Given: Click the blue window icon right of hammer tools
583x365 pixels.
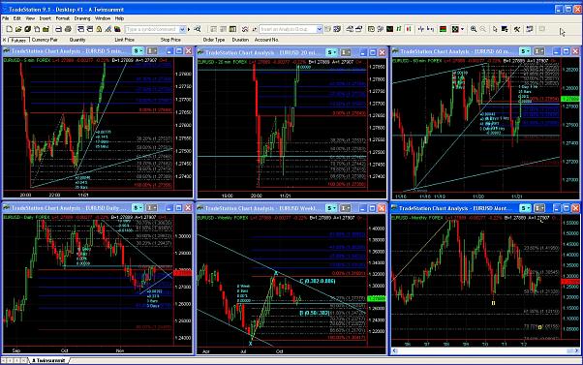Looking at the screenshot, I should tap(530, 29).
